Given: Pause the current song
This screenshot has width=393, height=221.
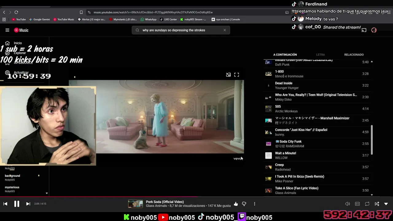Looking at the screenshot, I should [x=17, y=204].
